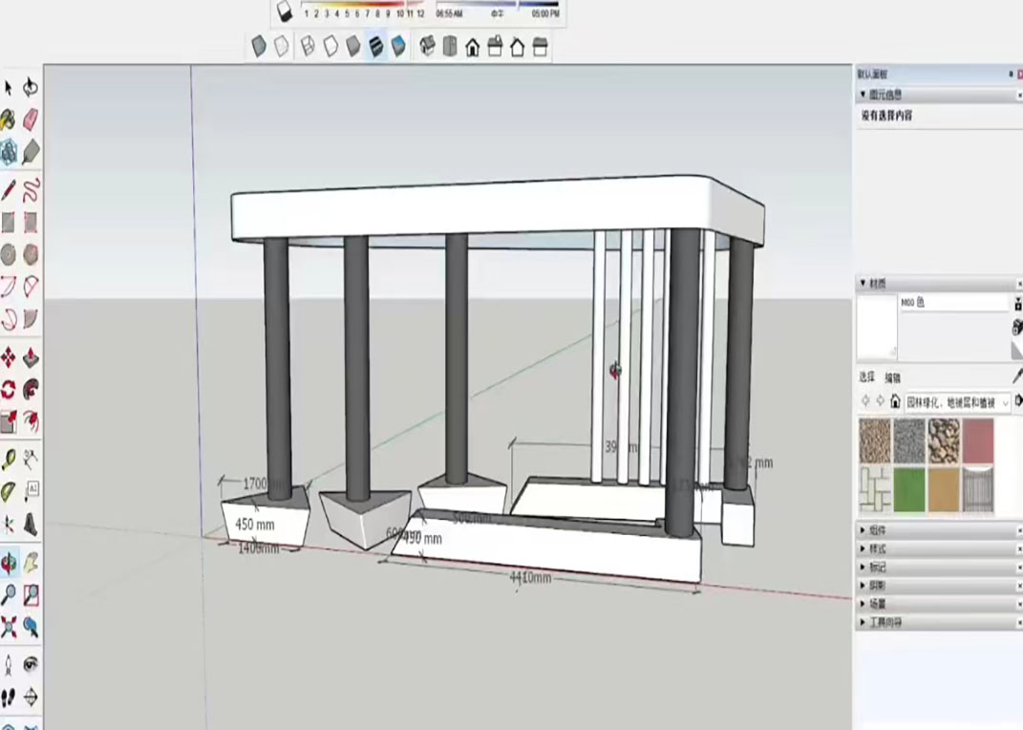This screenshot has height=730, width=1023.
Task: Open the 选择 tab in materials
Action: click(x=867, y=377)
